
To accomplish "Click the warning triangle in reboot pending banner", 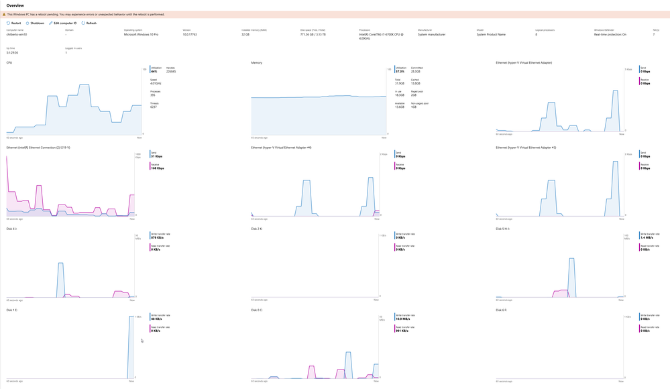I will [x=4, y=15].
